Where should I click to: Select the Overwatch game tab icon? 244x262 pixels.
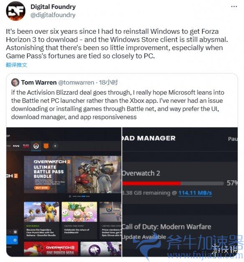click(x=36, y=146)
